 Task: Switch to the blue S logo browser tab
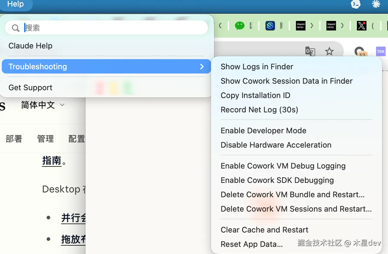click(270, 26)
